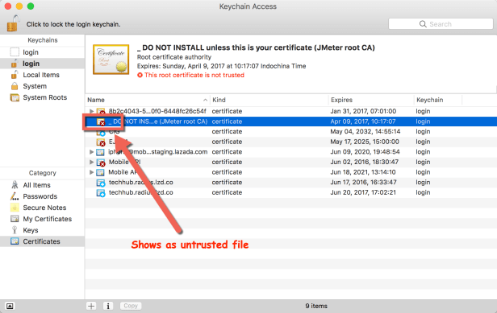Click the large certificate thumbnail in the header
The image size is (497, 313).
[111, 60]
